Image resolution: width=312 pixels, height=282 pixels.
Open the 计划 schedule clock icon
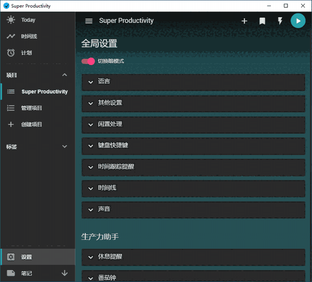point(11,53)
